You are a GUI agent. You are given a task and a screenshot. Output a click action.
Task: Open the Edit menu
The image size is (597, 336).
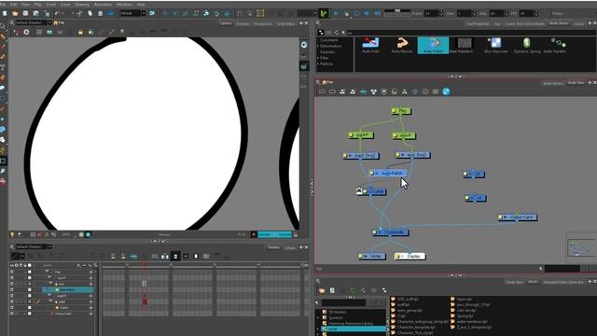[13, 4]
